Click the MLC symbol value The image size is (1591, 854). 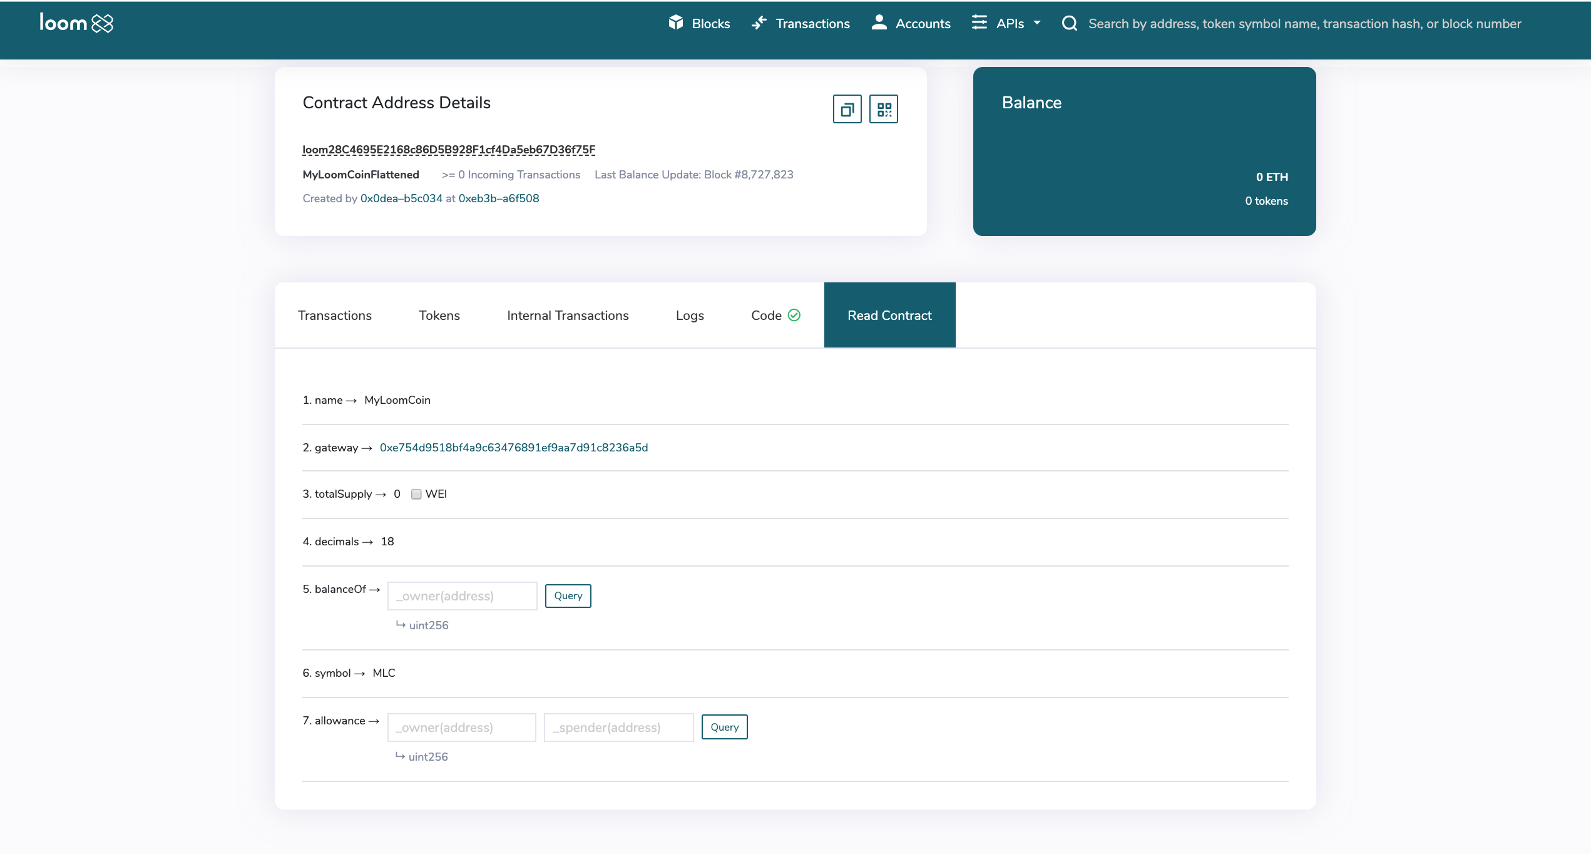[x=384, y=673]
